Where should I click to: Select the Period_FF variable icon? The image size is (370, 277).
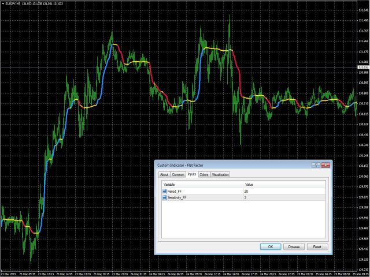click(x=164, y=191)
